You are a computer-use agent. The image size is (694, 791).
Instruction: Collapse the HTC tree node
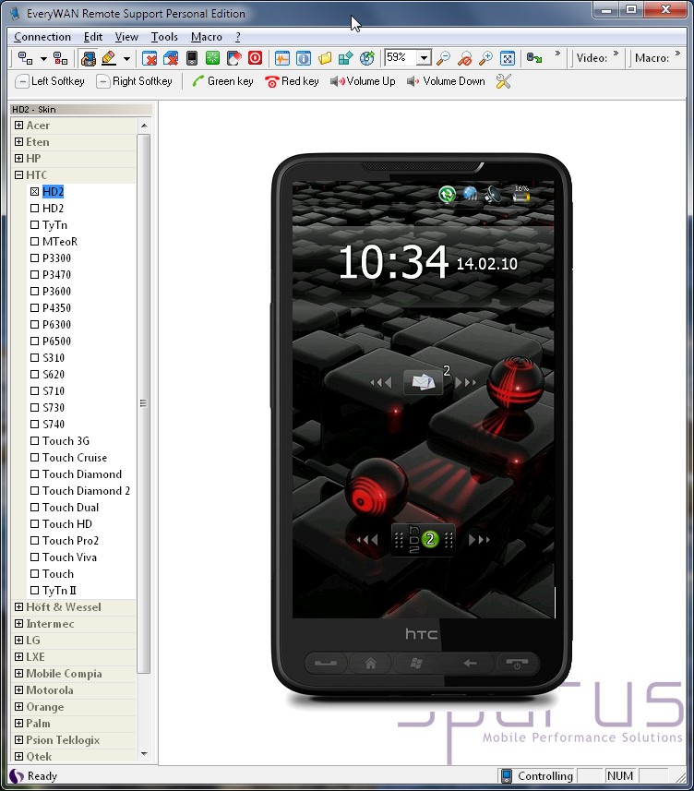coord(18,175)
